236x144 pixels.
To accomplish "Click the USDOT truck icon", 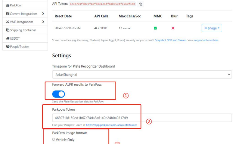I will click(x=7, y=39).
